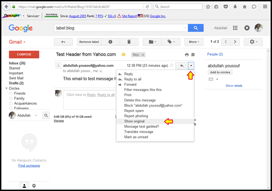Choose Reply to all in menu
The image size is (272, 191).
point(155,79)
